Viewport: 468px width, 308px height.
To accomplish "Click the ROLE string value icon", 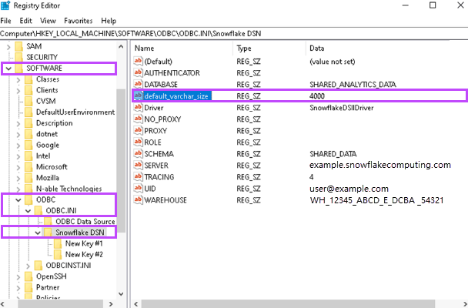I will (x=138, y=142).
